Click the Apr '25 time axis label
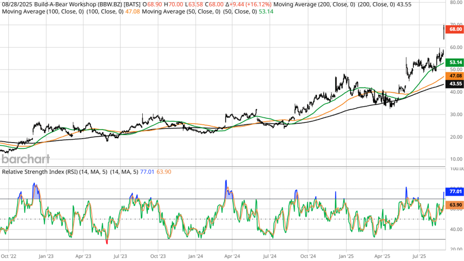Image resolution: width=464 pixels, height=261 pixels. (382, 256)
